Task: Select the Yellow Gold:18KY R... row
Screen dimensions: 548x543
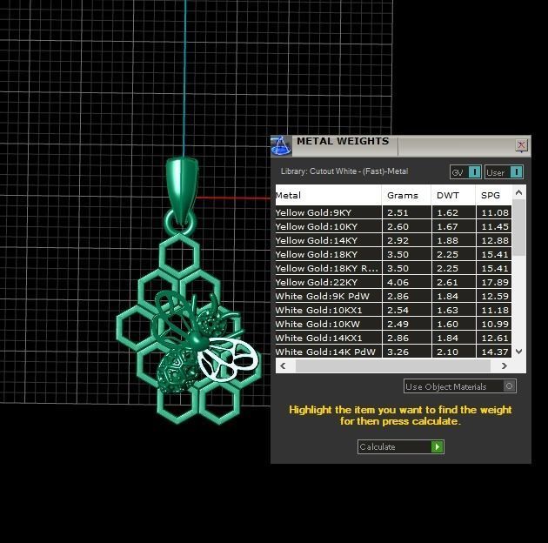Action: point(393,268)
